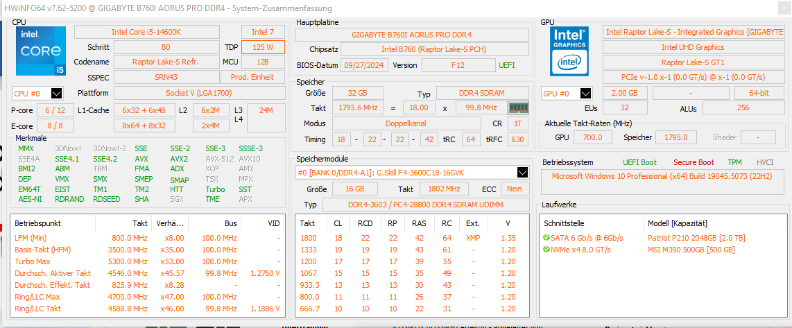Click the DDR4 SDRAM memory type field
This screenshot has height=328, width=792.
483,93
